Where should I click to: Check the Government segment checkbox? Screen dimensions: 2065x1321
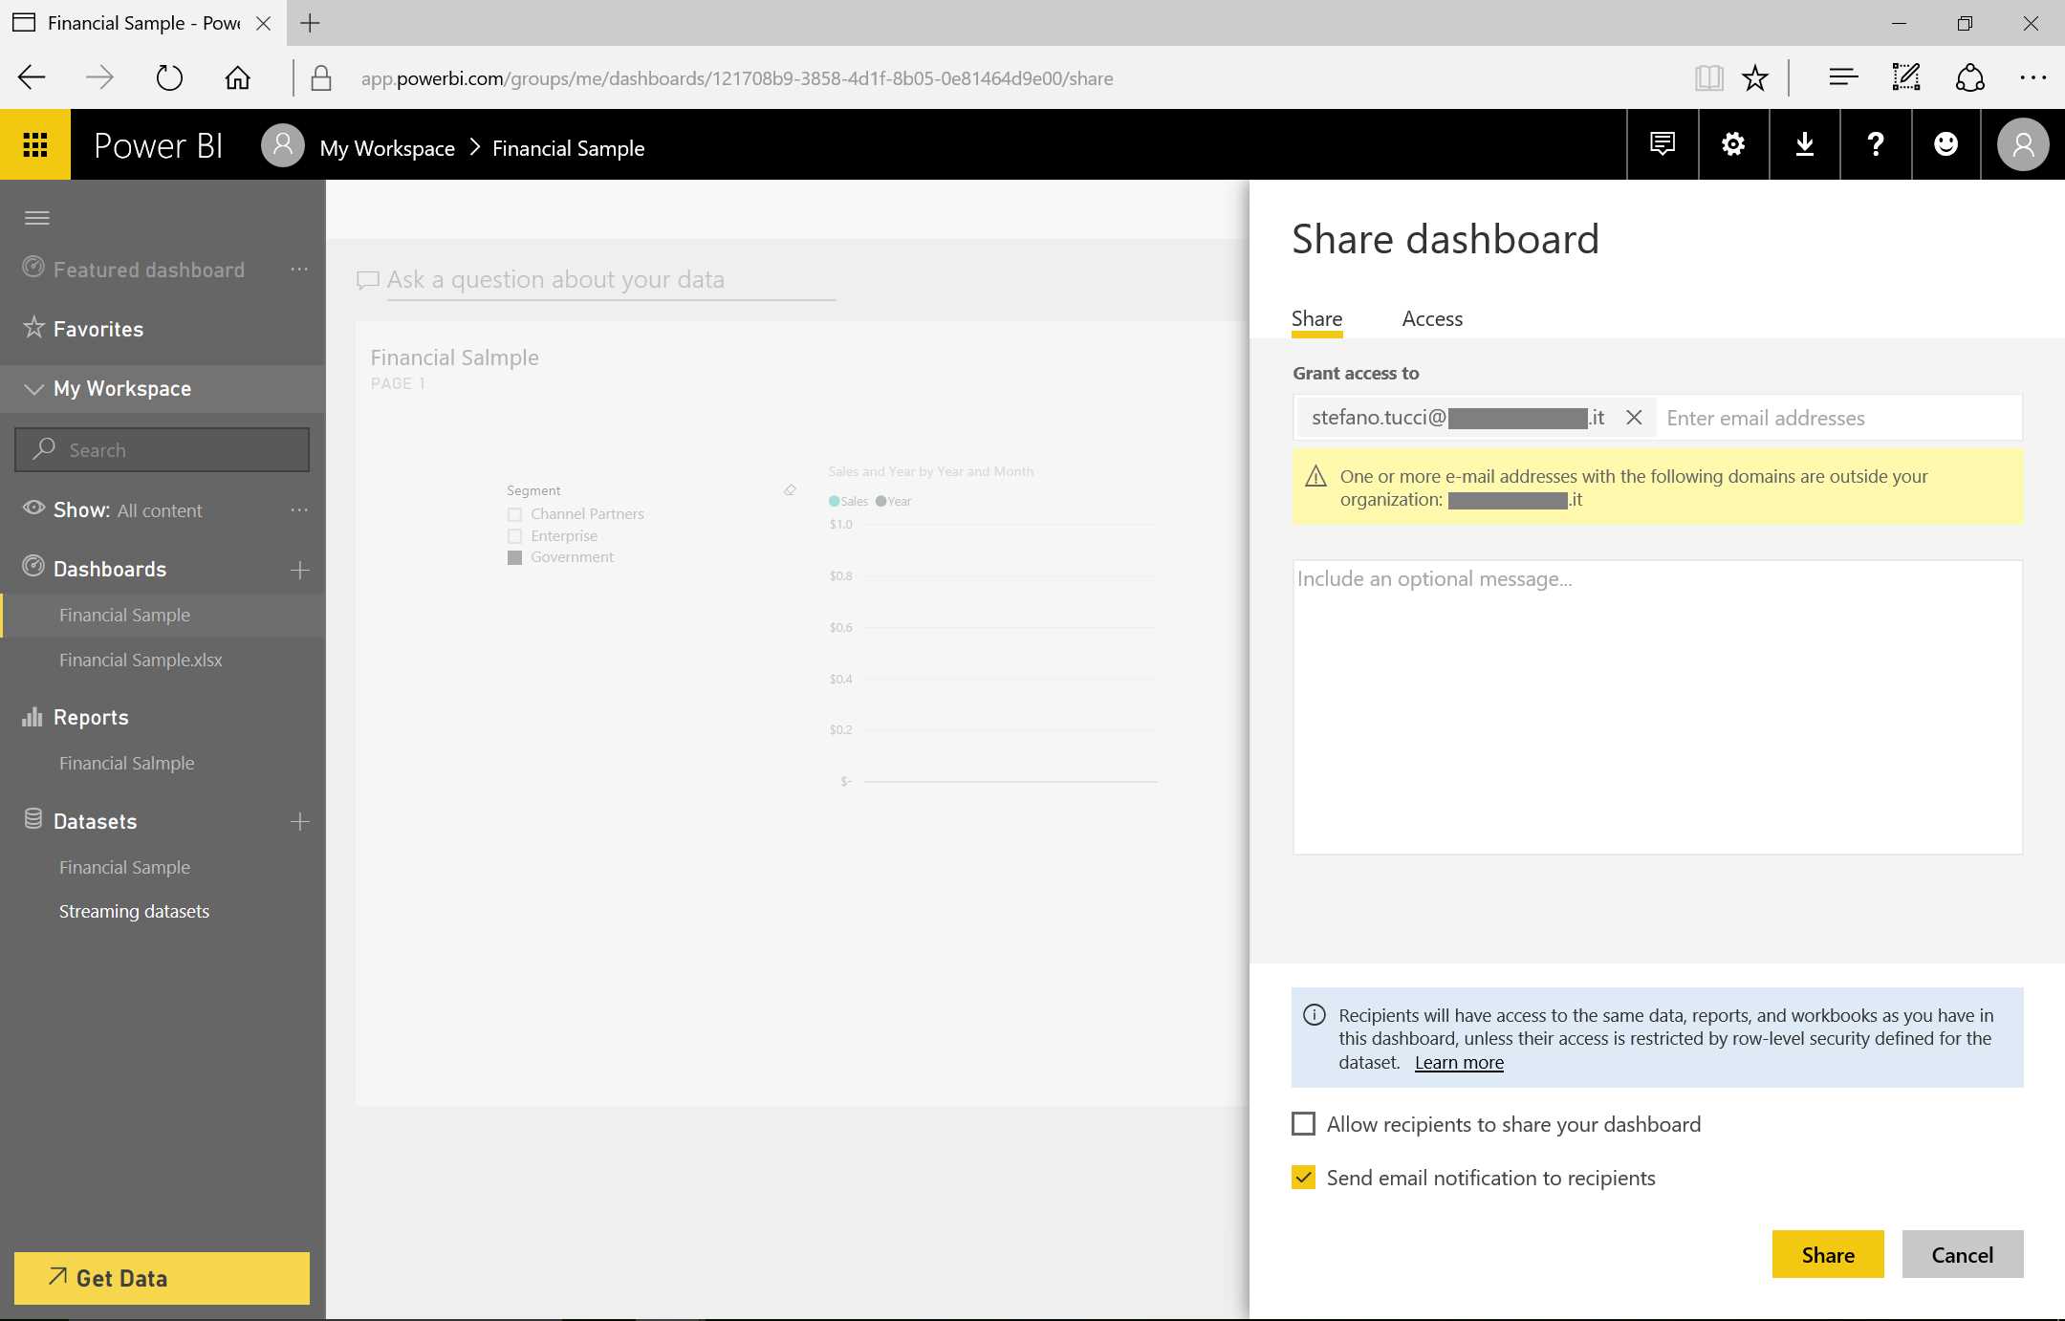point(514,557)
